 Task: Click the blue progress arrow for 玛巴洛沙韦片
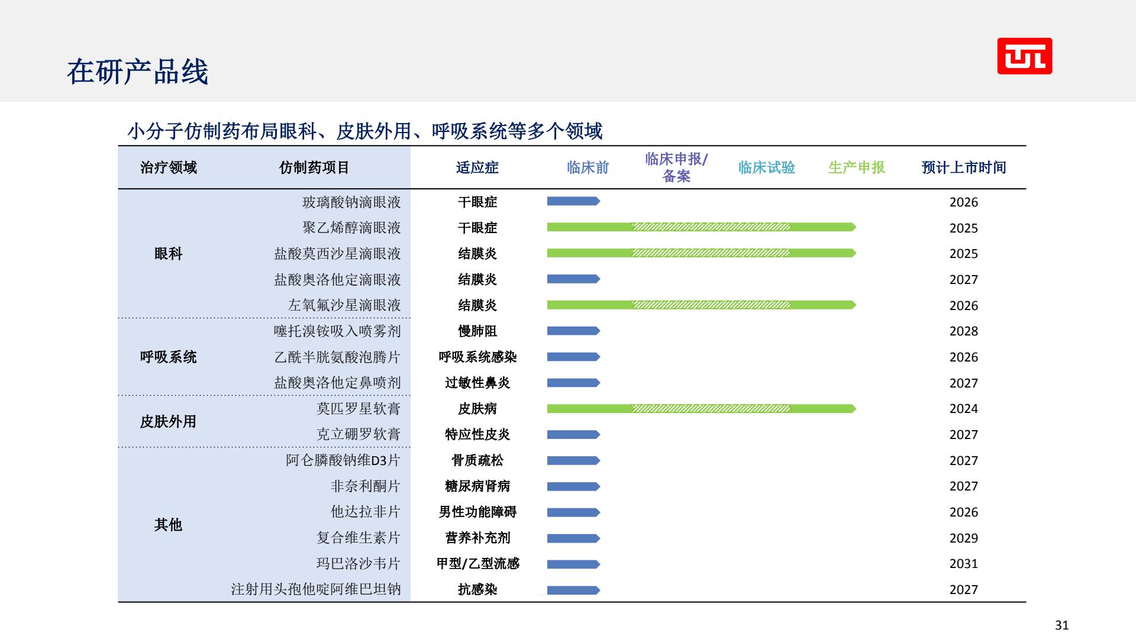click(x=573, y=564)
